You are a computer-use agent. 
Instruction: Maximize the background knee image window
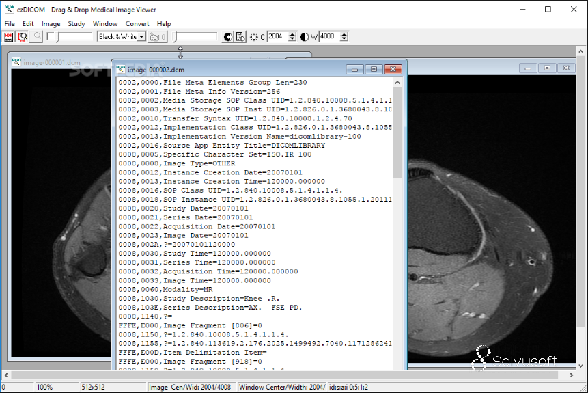547,68
